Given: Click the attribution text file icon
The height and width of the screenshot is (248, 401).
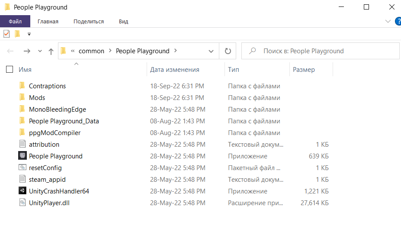Looking at the screenshot, I should click(x=22, y=144).
